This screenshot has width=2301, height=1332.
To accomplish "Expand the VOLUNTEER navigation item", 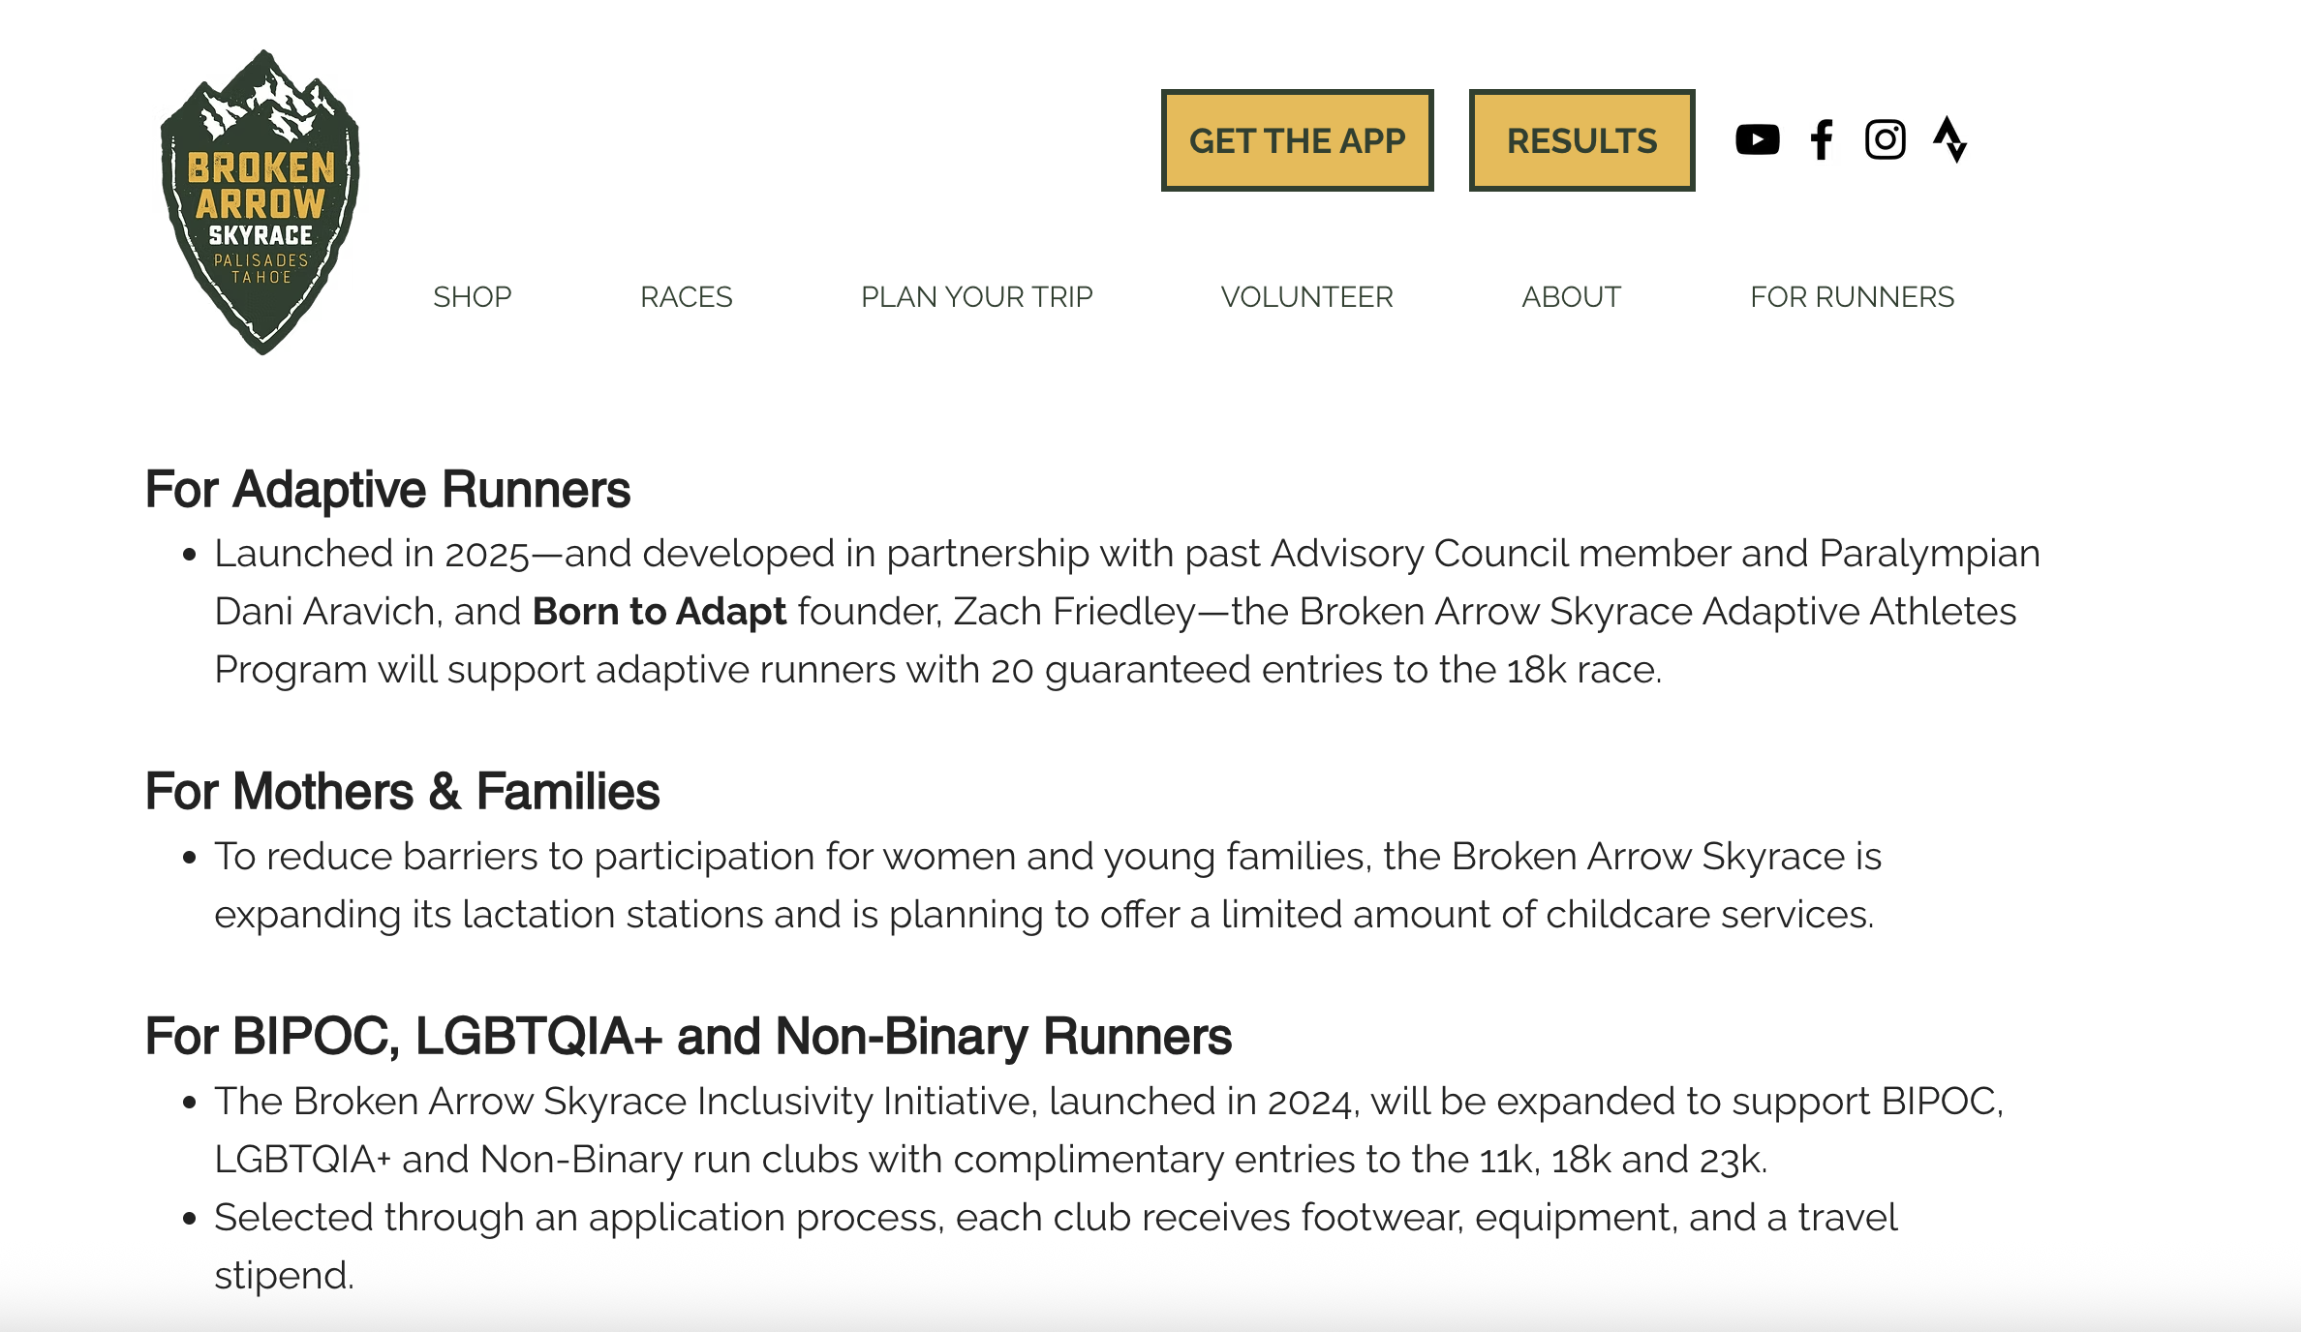I will (1306, 296).
